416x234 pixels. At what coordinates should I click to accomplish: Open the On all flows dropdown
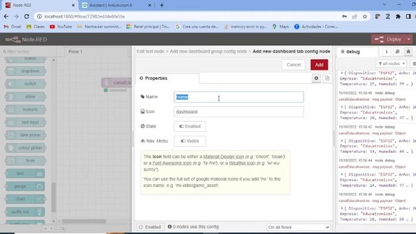click(298, 227)
